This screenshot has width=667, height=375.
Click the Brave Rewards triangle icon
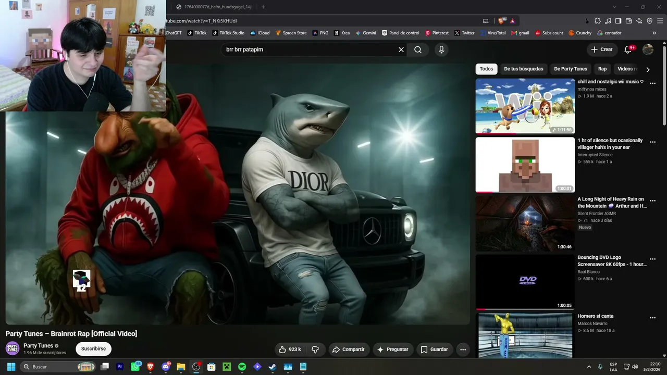[x=513, y=21]
